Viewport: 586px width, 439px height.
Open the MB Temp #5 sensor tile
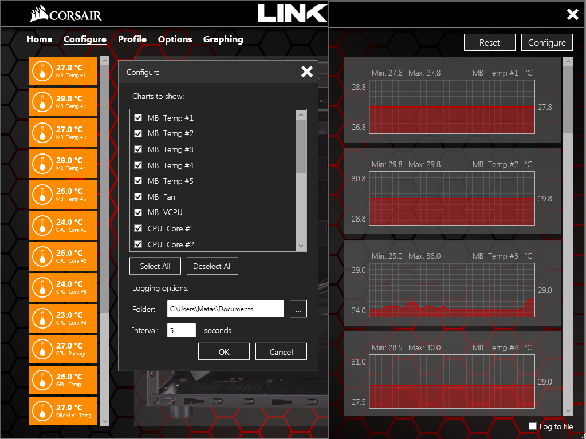tap(63, 195)
